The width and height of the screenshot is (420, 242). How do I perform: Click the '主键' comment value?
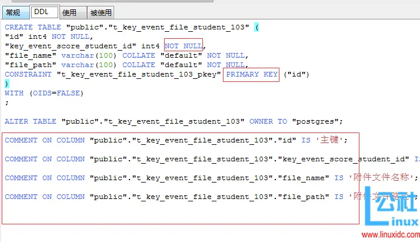[329, 140]
